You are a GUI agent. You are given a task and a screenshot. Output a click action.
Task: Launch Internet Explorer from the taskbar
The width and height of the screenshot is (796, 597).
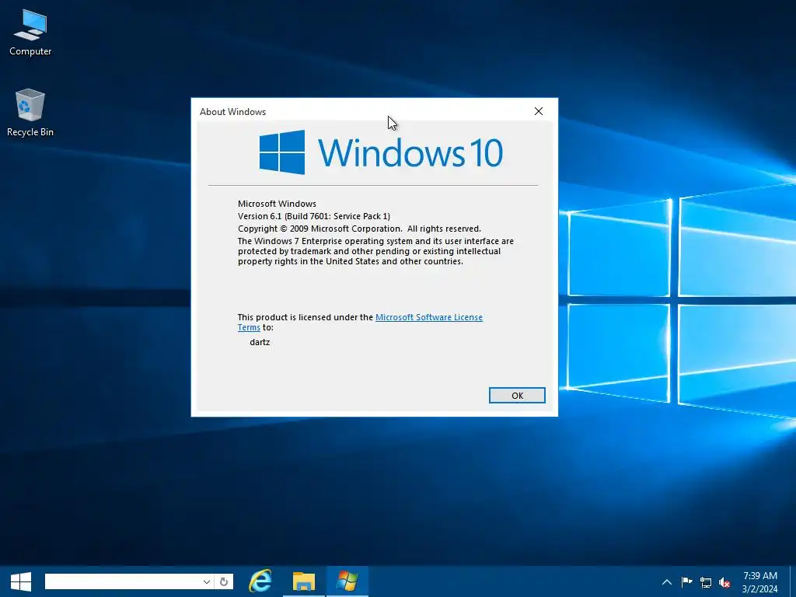coord(260,581)
